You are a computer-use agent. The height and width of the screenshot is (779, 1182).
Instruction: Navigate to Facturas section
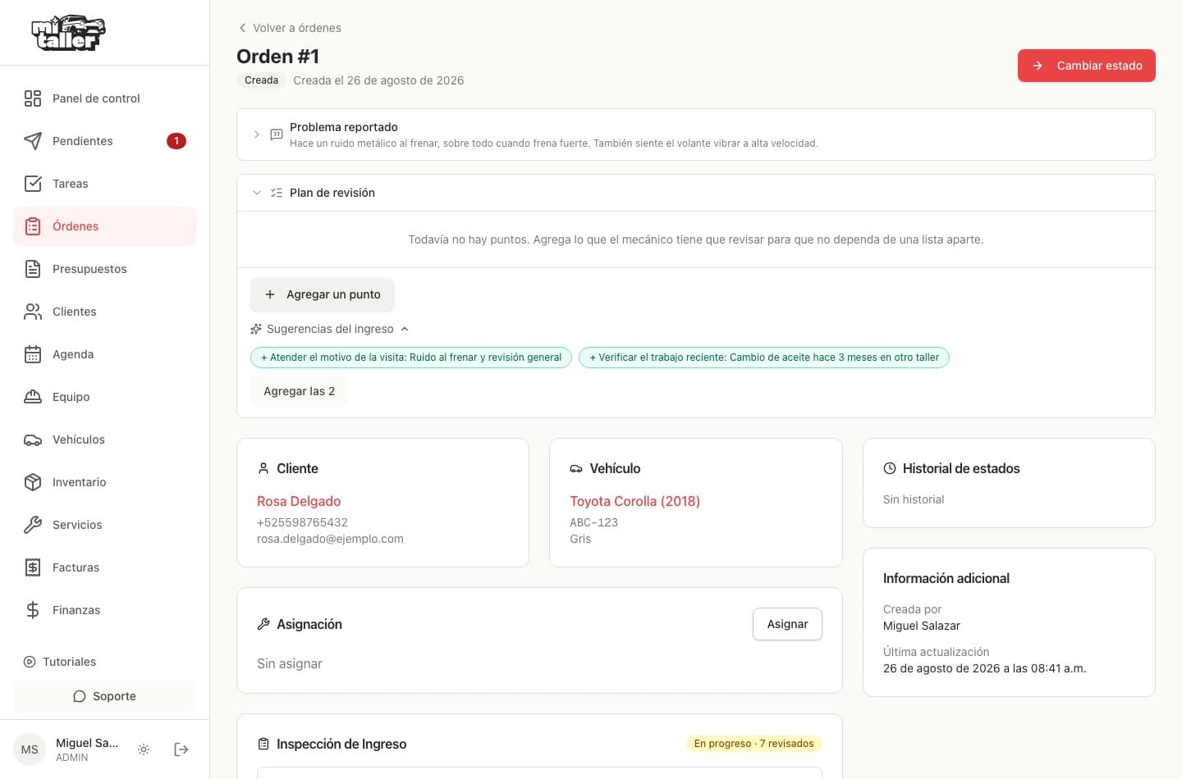105,567
